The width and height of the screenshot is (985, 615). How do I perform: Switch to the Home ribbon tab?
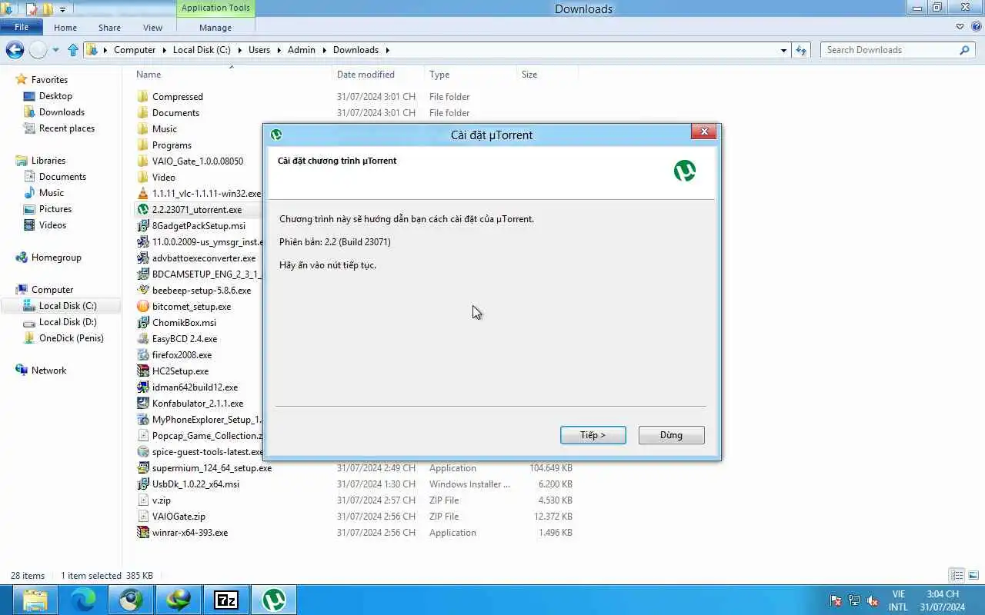[65, 28]
